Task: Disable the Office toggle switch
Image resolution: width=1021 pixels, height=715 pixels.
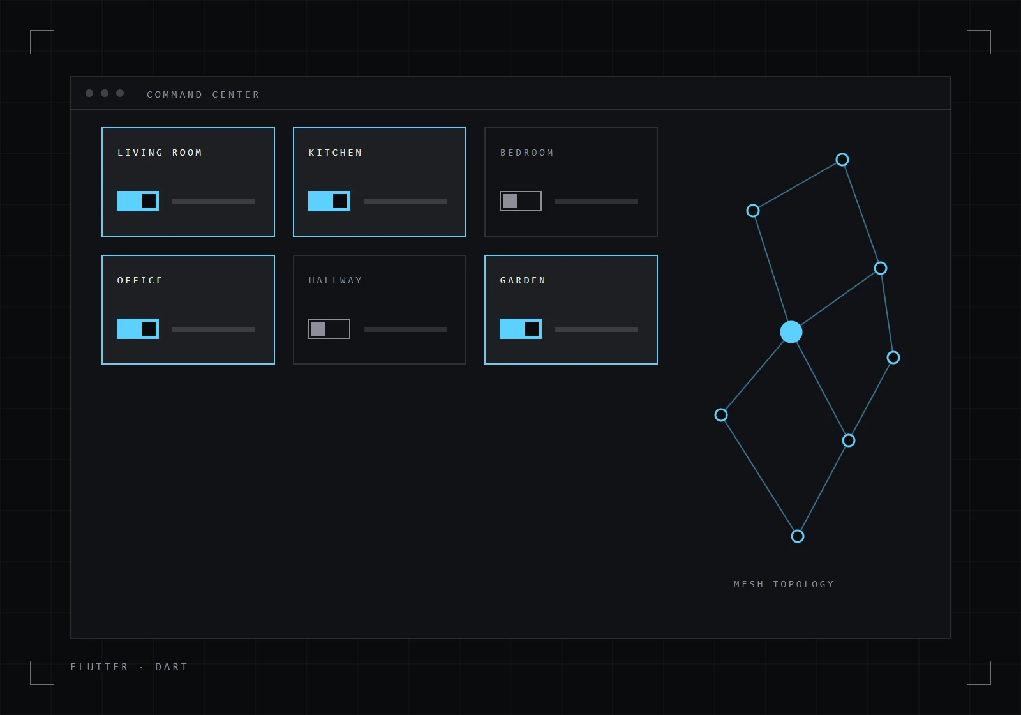Action: click(x=138, y=329)
